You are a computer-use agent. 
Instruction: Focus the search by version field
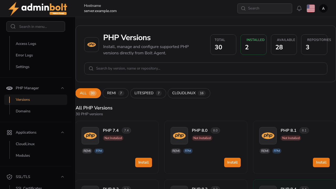pyautogui.click(x=206, y=69)
